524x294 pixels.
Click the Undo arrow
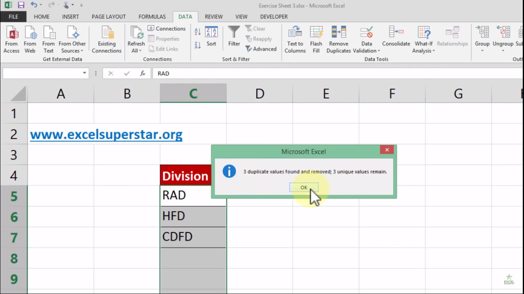point(34,5)
